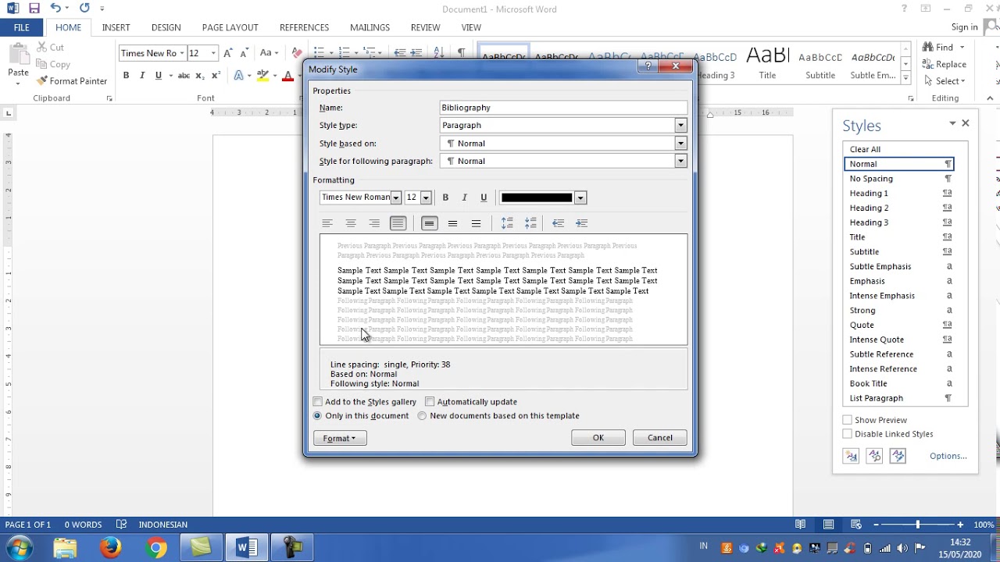Click Replace in Editing group
The width and height of the screenshot is (1000, 562).
(945, 64)
